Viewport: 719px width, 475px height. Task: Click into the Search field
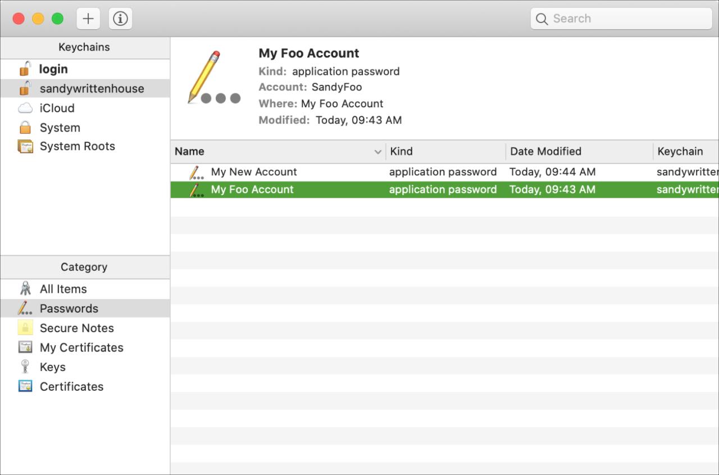pyautogui.click(x=624, y=19)
